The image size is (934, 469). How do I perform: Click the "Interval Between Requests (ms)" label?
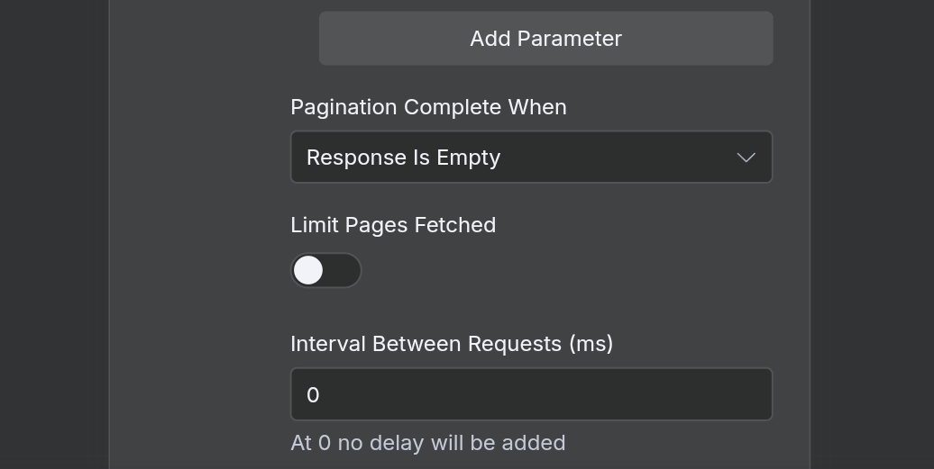point(452,344)
